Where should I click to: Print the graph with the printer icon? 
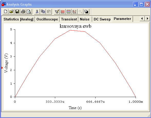[x=23, y=12]
